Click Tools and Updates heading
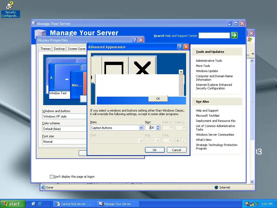Screen dimensions: 277x208 point(210,52)
